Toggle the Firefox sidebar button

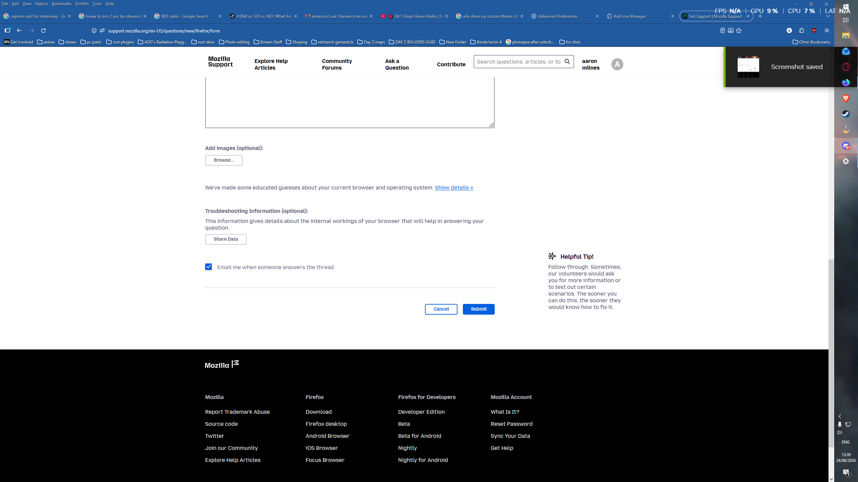[7, 30]
